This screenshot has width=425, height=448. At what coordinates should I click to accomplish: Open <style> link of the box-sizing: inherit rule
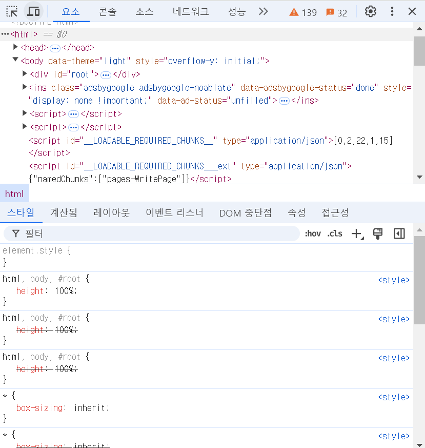(394, 397)
